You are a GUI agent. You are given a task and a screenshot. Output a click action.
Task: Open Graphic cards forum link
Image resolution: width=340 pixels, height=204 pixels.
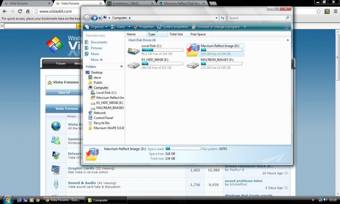(x=81, y=168)
